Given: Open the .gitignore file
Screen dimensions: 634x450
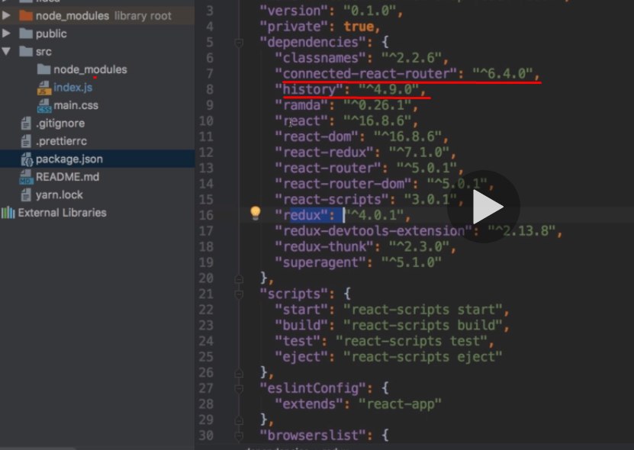Looking at the screenshot, I should point(60,124).
